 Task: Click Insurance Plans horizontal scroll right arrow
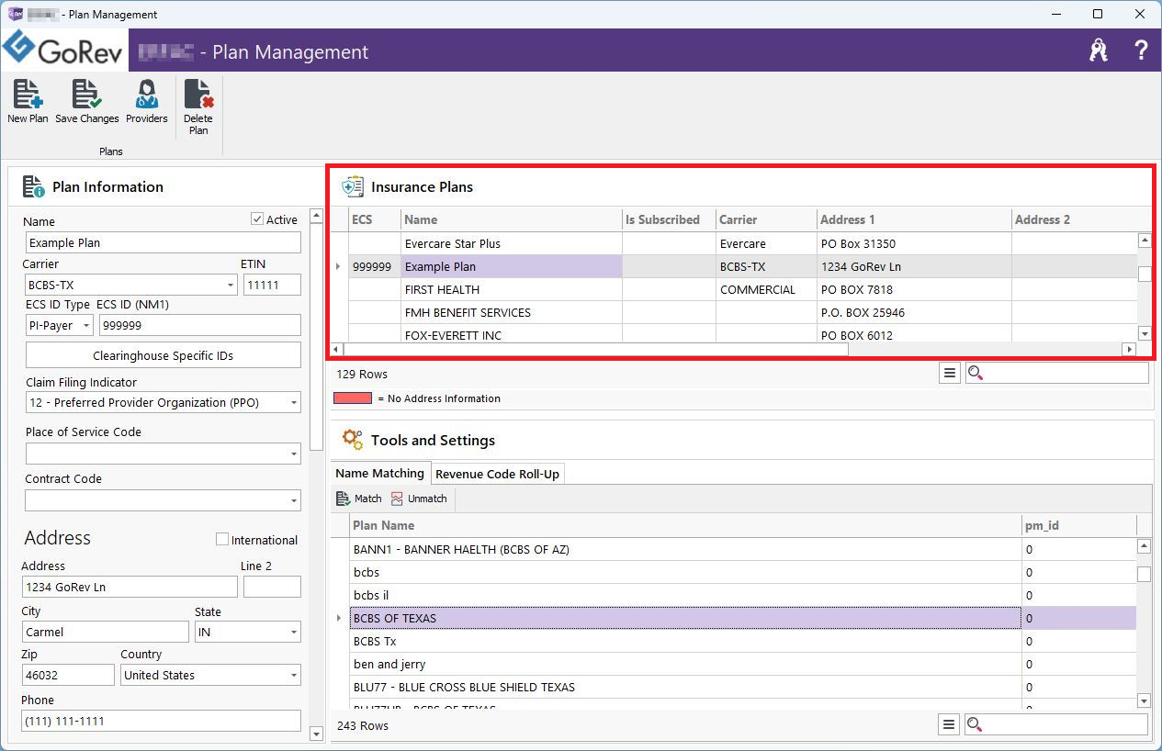point(1129,349)
